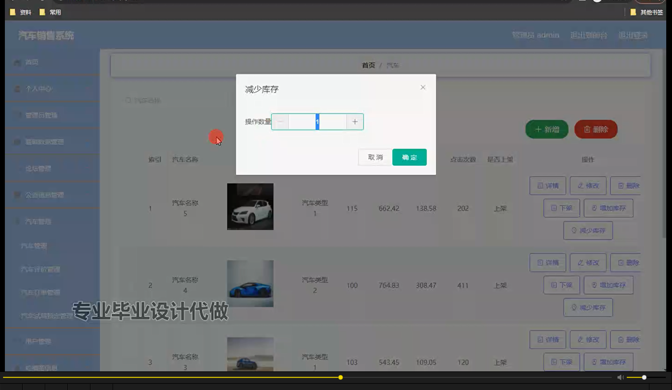
Task: Click the plus icon in the 操作数量 stepper
Action: [x=354, y=121]
